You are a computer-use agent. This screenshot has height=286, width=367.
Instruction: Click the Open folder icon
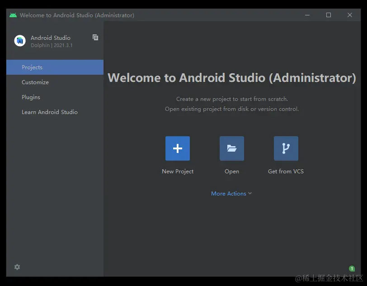click(232, 148)
